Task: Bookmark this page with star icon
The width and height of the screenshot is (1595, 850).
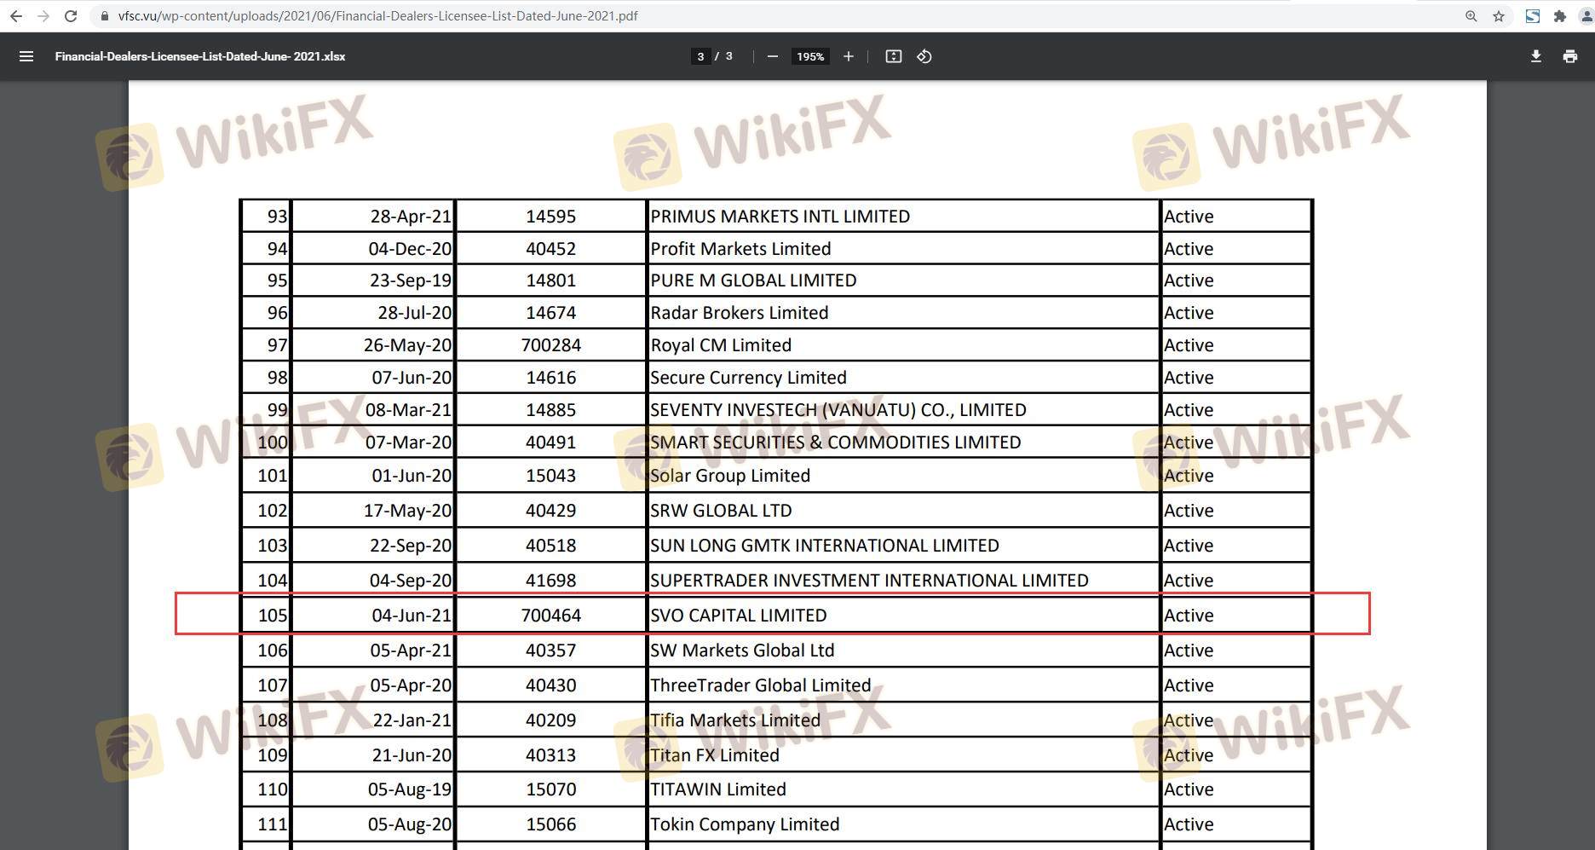Action: (1499, 16)
